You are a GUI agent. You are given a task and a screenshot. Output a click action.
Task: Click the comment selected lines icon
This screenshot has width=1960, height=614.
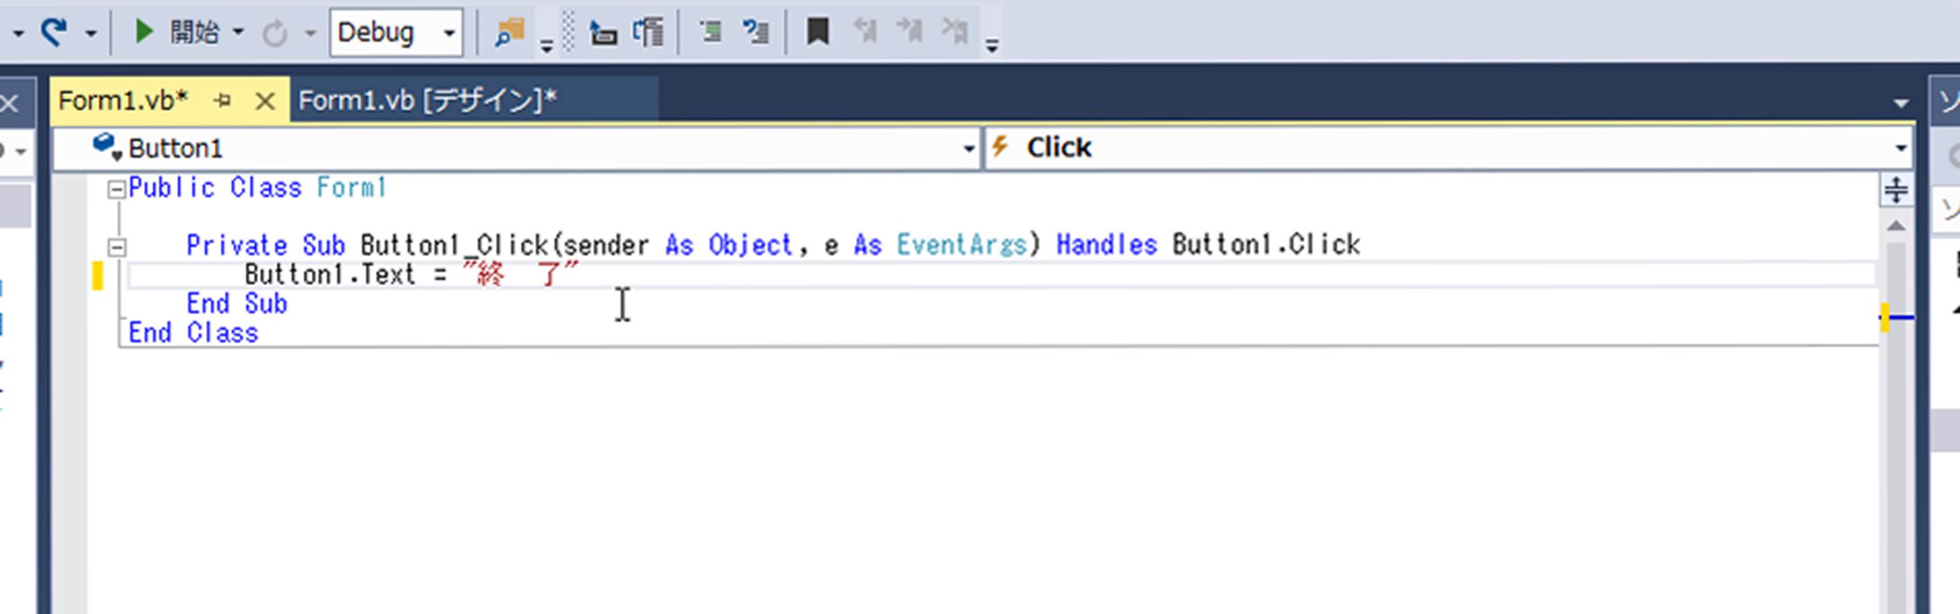711,32
